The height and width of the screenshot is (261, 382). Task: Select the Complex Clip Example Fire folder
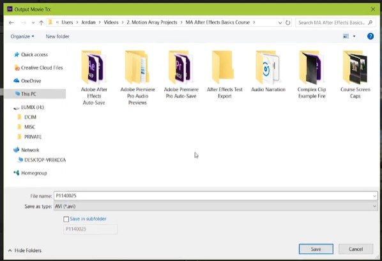[x=312, y=75]
